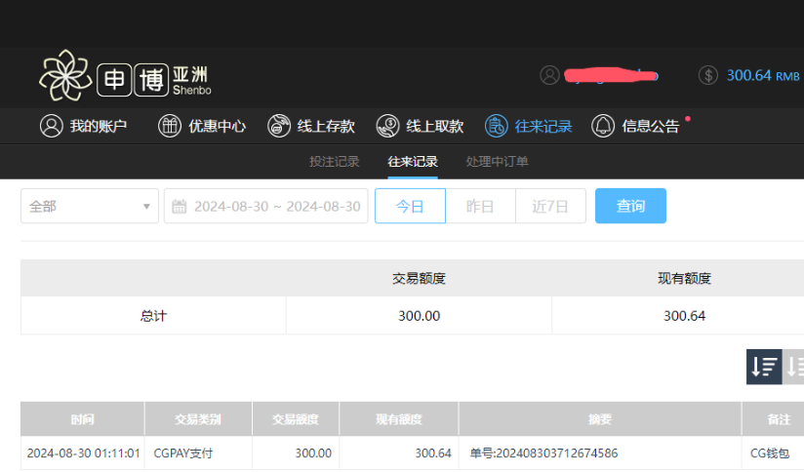Click the 时间 column header
The height and width of the screenshot is (472, 804).
83,419
